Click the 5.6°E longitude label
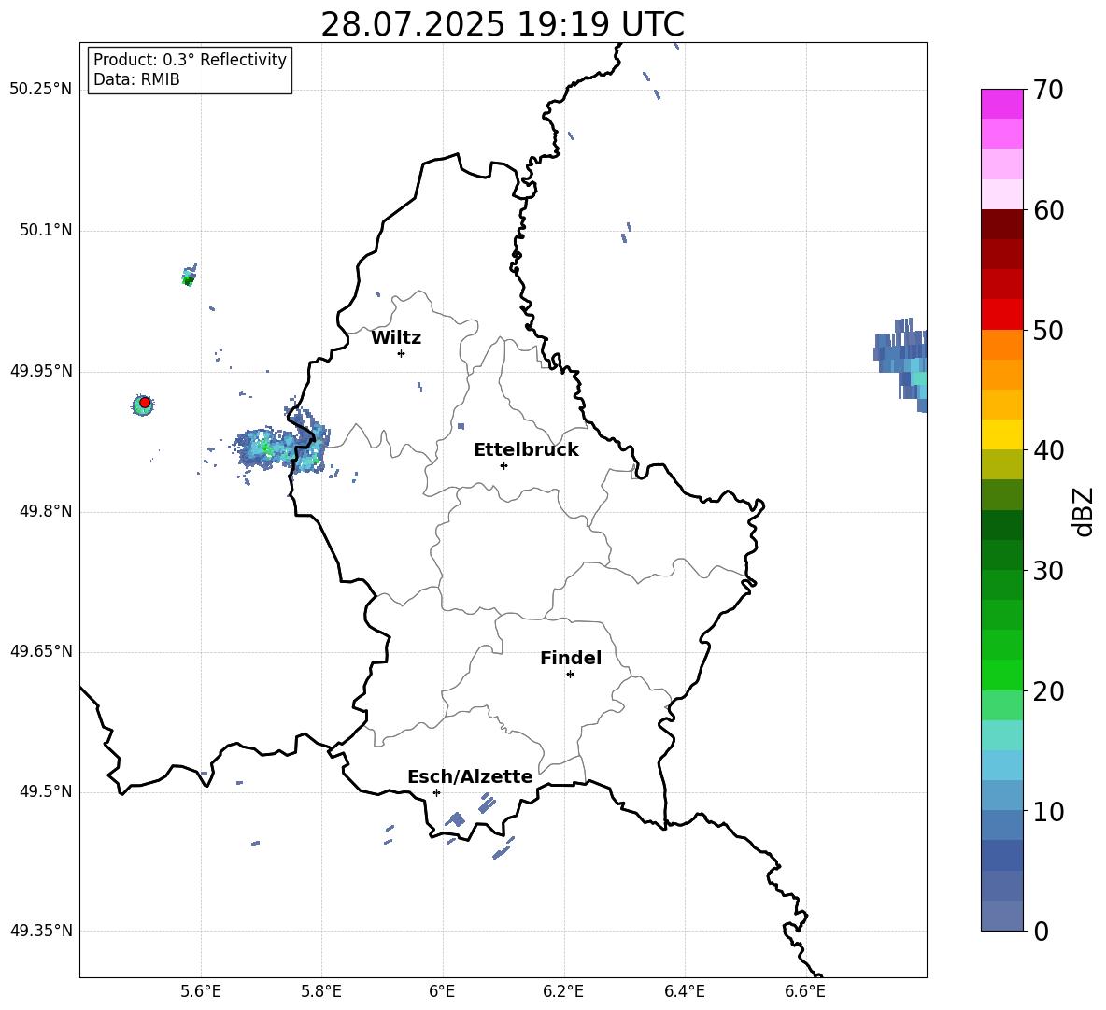This screenshot has height=1010, width=1106. click(x=201, y=991)
